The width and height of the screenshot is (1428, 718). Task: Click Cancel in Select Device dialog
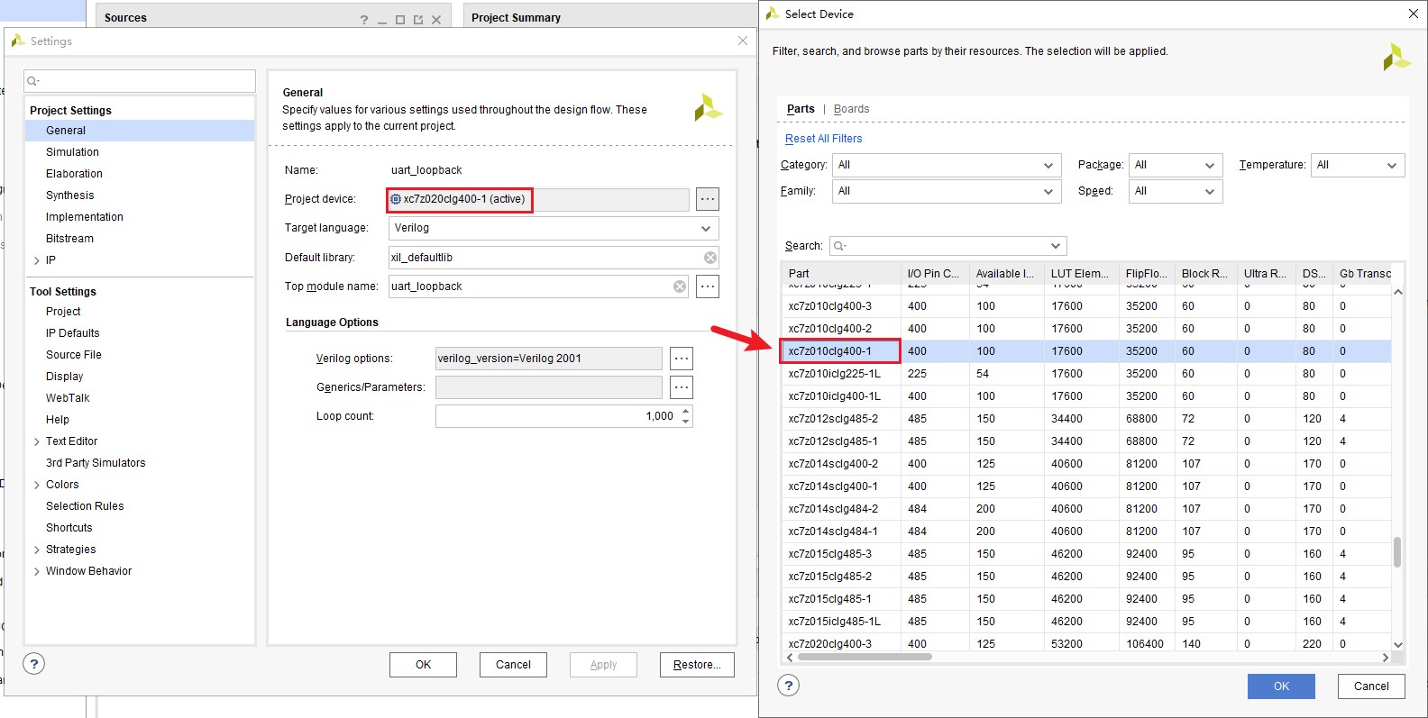click(x=1371, y=686)
